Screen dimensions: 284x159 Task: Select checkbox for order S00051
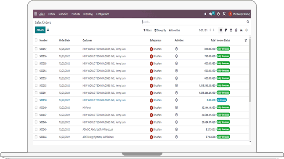tap(36, 92)
